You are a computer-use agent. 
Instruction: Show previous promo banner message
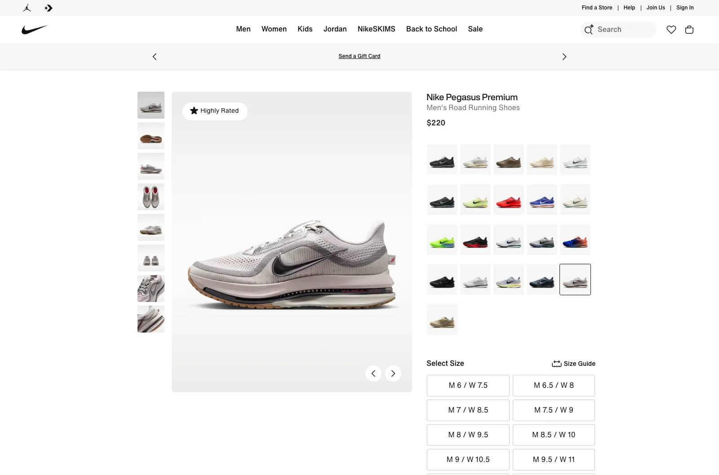[x=155, y=57]
